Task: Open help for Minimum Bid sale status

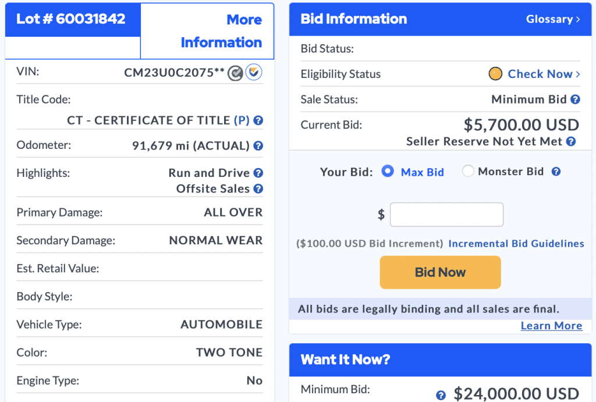Action: tap(575, 99)
